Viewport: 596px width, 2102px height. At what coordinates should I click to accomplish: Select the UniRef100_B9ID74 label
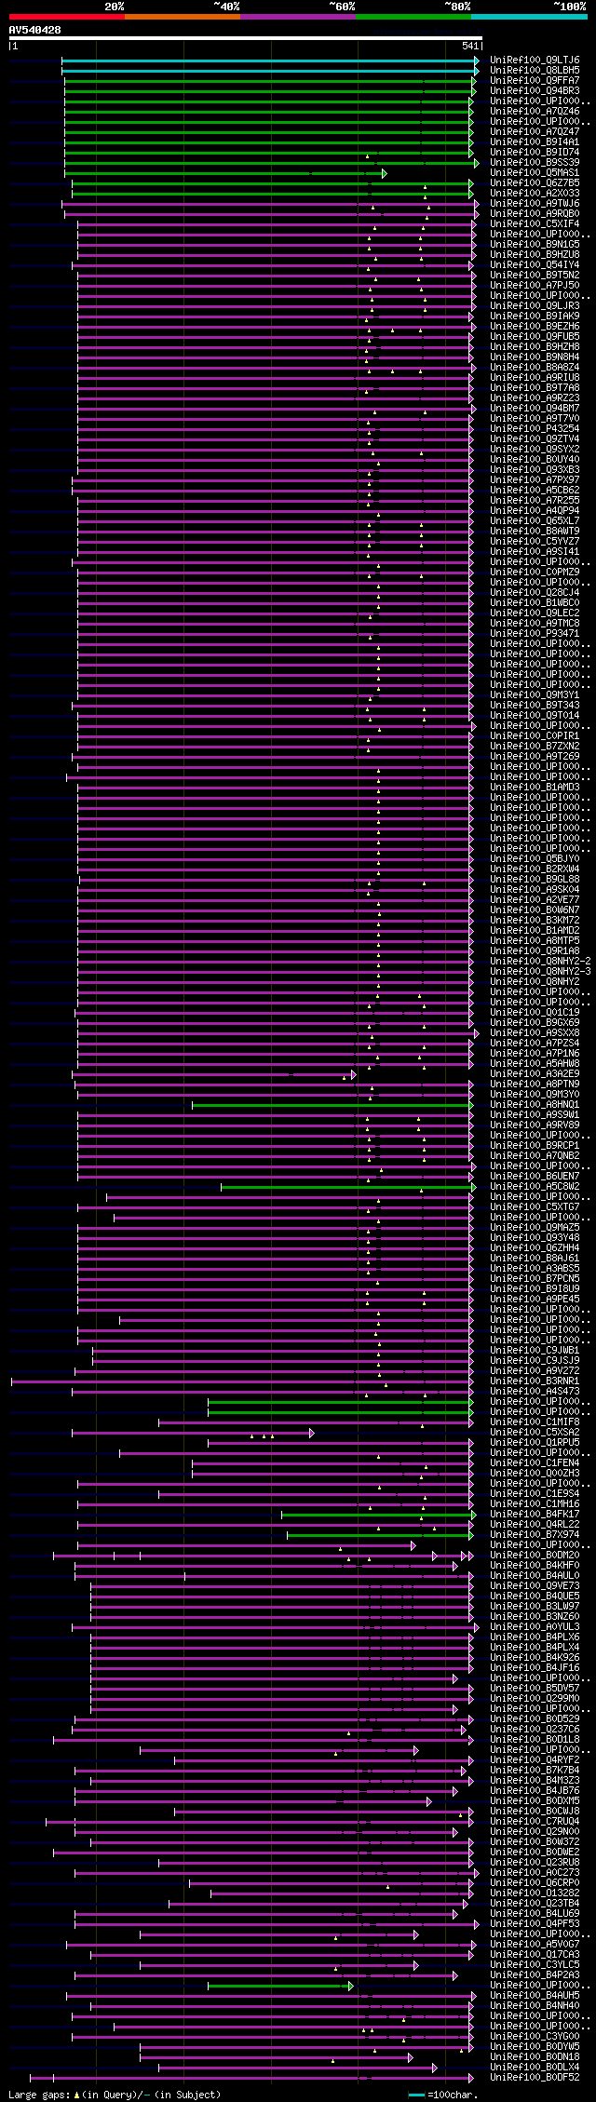coord(535,152)
